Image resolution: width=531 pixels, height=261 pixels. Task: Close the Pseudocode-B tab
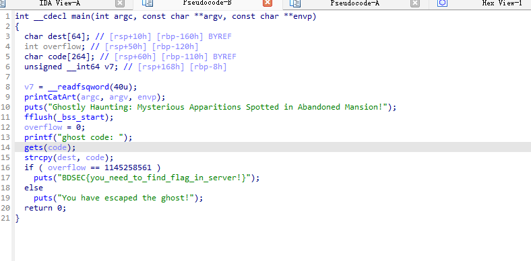click(268, 3)
